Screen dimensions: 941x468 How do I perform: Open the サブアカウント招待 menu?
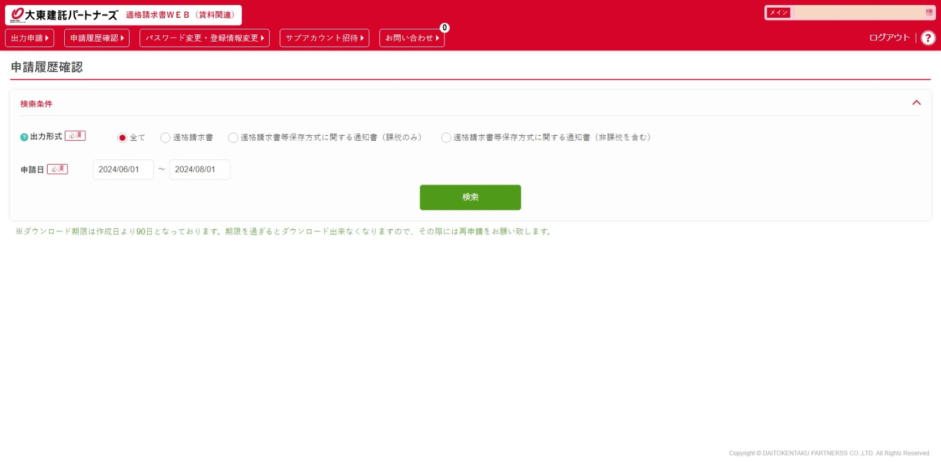324,38
